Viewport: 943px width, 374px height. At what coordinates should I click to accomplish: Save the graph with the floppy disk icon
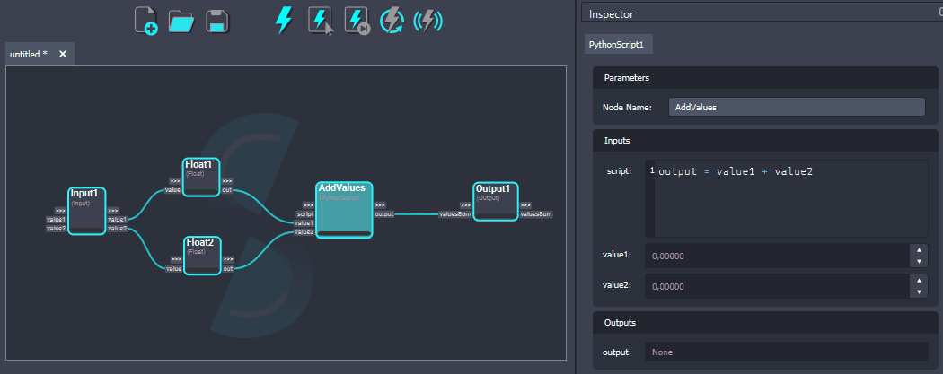(x=216, y=21)
